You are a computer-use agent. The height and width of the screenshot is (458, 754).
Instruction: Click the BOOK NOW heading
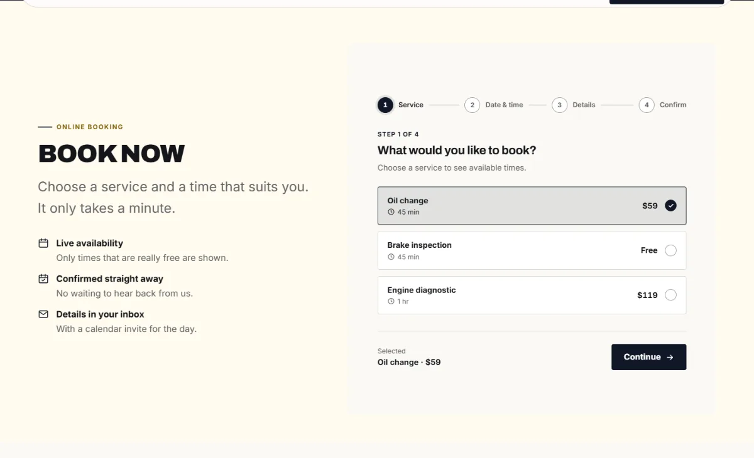coord(112,154)
